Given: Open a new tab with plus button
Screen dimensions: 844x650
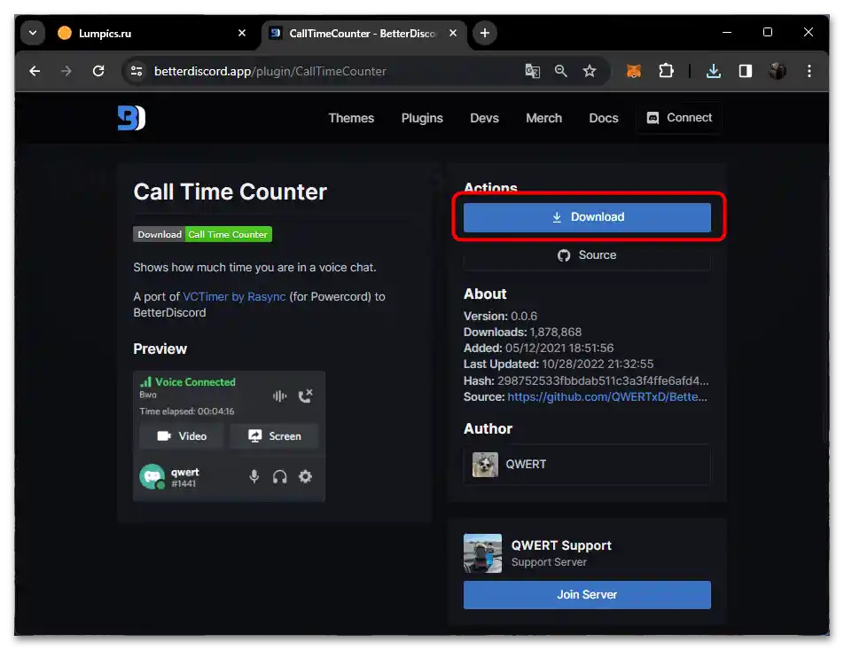Looking at the screenshot, I should click(484, 33).
